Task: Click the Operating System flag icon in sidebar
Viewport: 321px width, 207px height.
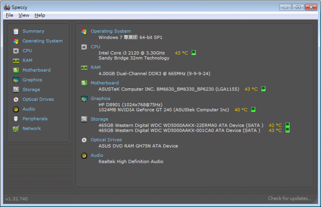Action: [x=16, y=41]
